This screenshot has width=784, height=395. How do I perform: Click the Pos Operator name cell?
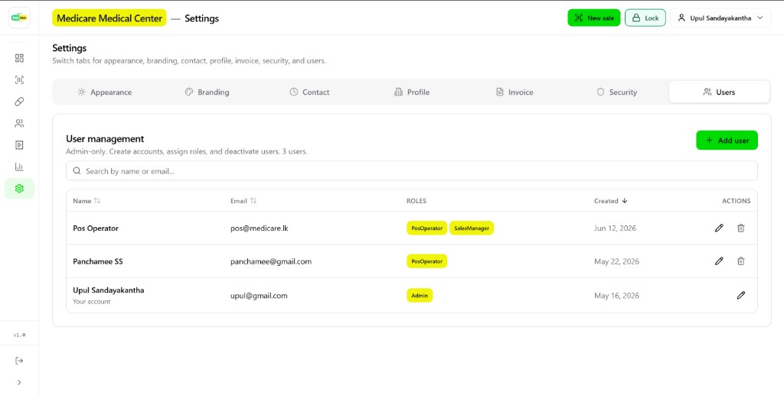pos(96,228)
